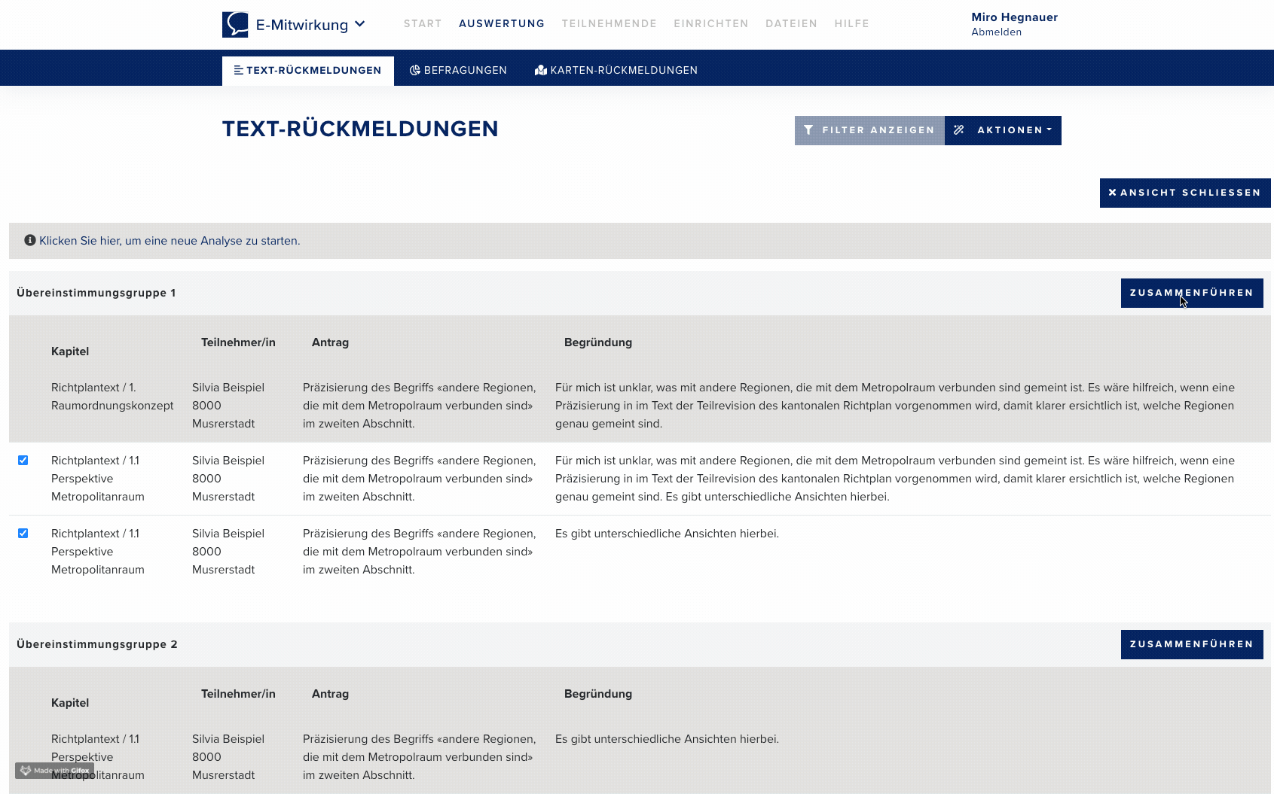Click TEXT-RÜCKMELDUNGEN page heading
This screenshot has height=794, width=1274.
pyautogui.click(x=360, y=129)
